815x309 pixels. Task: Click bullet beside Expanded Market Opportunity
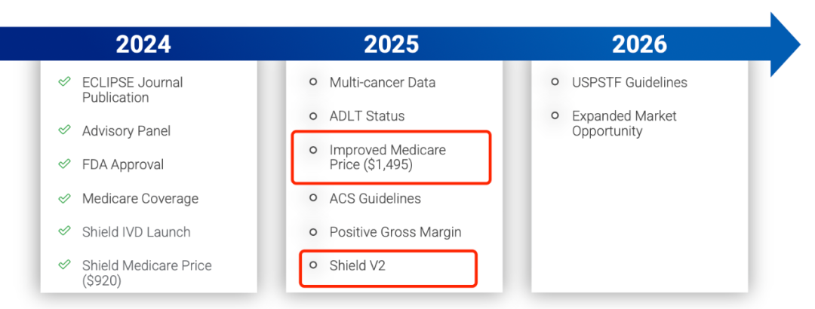[x=555, y=115]
